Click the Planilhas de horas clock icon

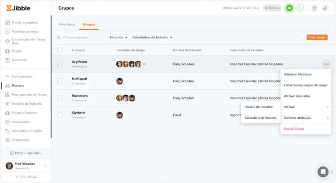[7, 32]
